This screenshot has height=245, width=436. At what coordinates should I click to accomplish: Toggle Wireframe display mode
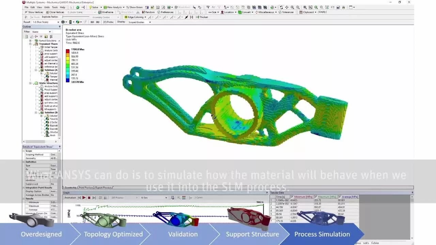[x=105, y=12]
